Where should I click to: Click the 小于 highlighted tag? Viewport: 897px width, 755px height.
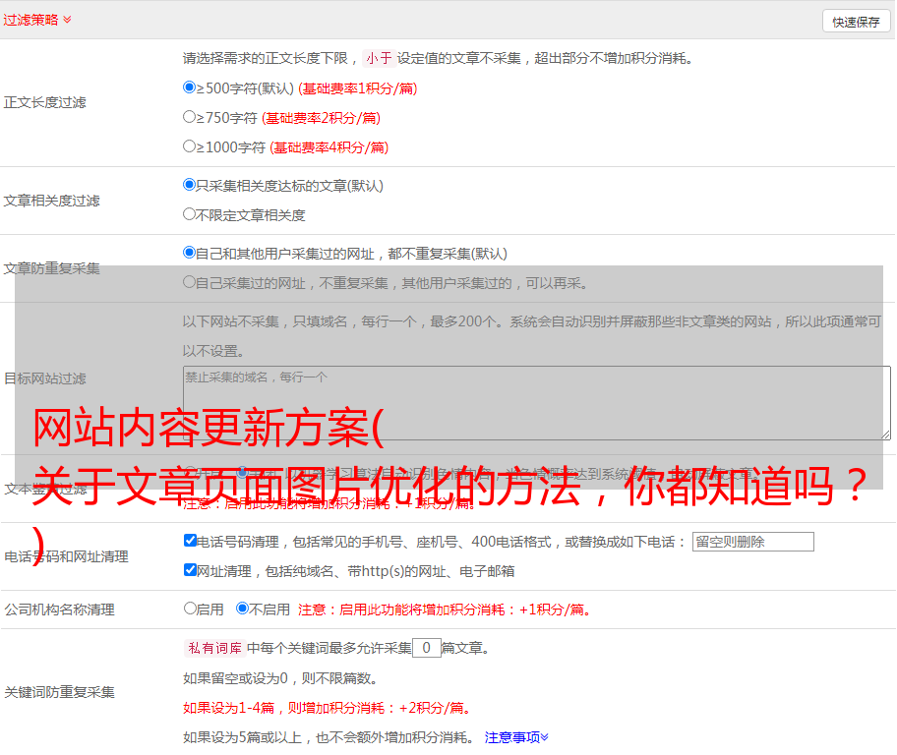point(379,58)
